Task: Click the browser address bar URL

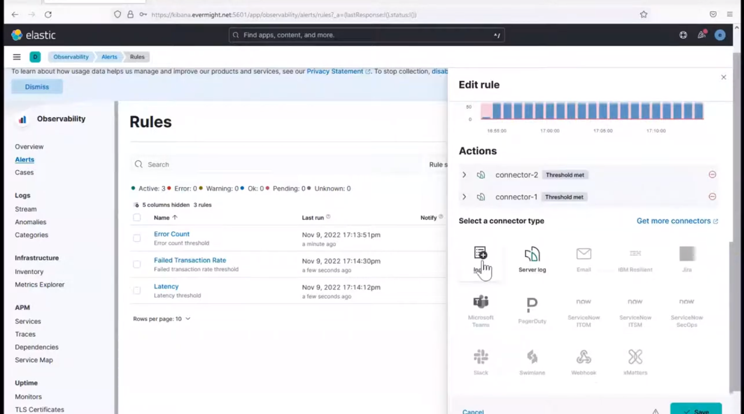Action: 284,15
